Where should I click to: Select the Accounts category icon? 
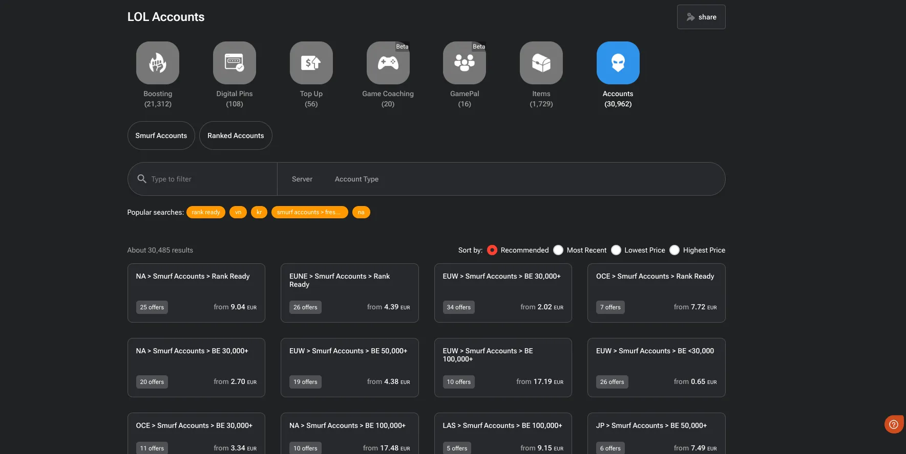point(618,63)
